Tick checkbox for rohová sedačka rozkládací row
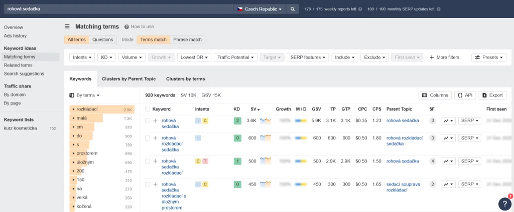 (148, 161)
